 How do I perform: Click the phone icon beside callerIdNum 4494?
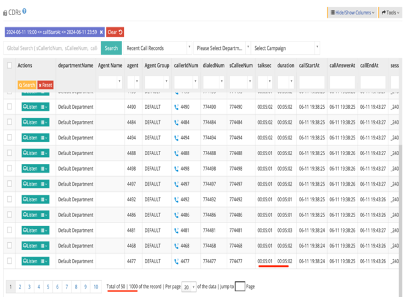click(x=177, y=138)
